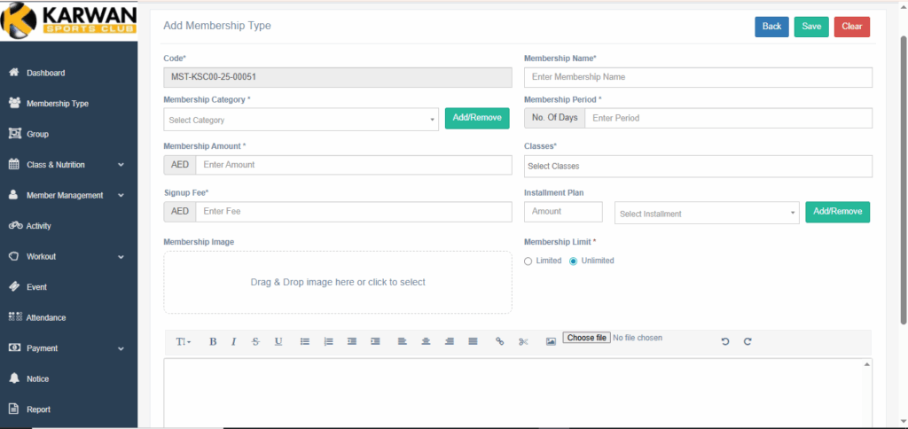Insert a numbered list

coord(328,341)
